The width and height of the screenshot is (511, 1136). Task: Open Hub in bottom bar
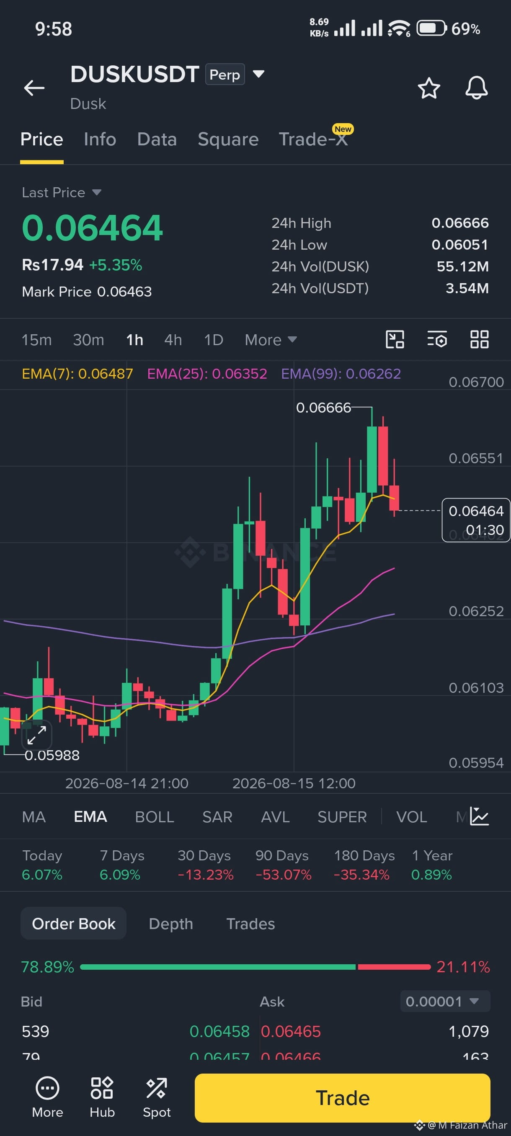102,1097
